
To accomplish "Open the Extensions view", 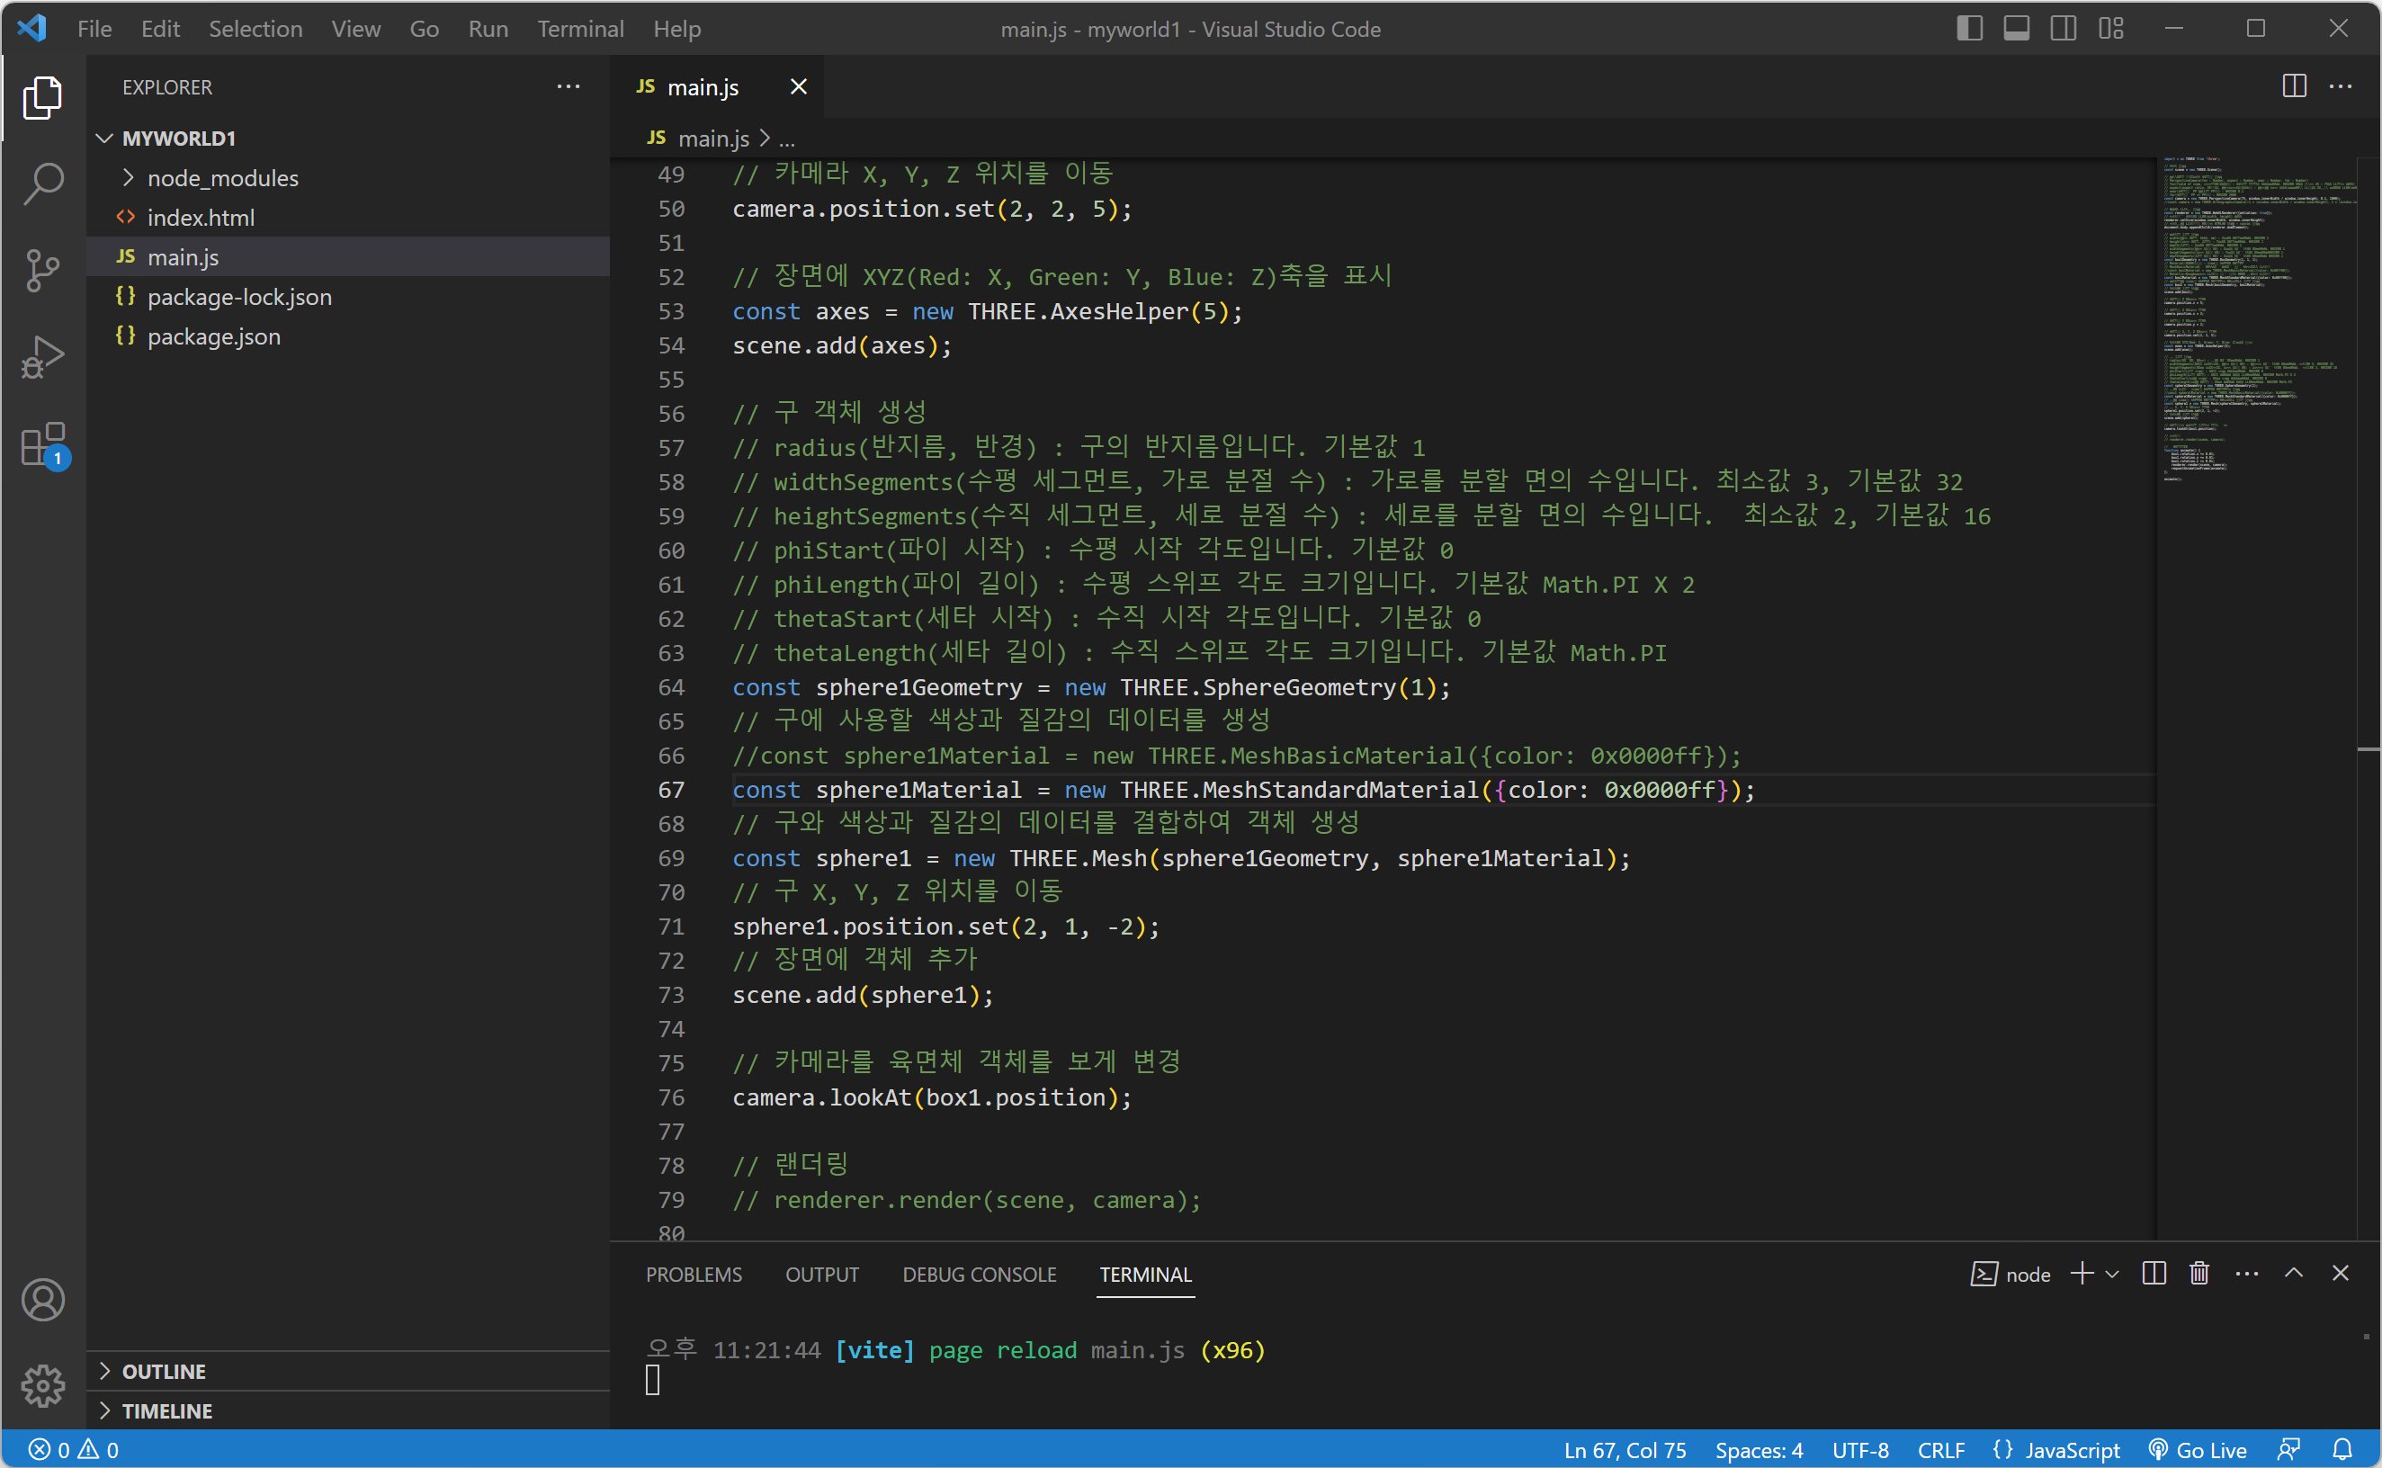I will coord(42,444).
